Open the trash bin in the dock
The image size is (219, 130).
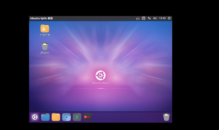tap(166, 117)
